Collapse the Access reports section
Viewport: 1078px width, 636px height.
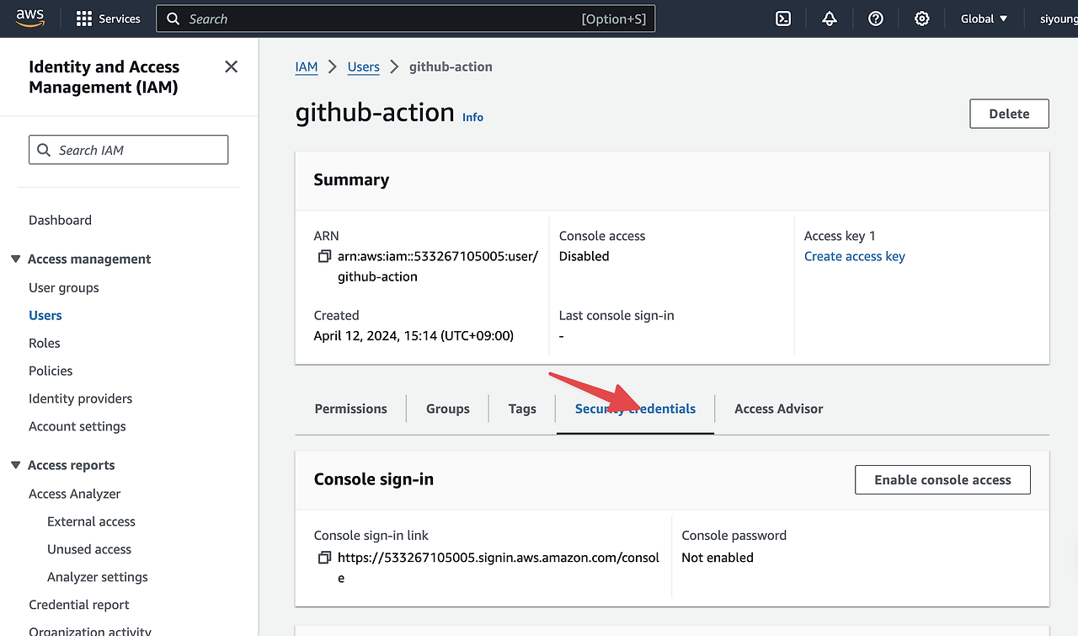pyautogui.click(x=15, y=465)
